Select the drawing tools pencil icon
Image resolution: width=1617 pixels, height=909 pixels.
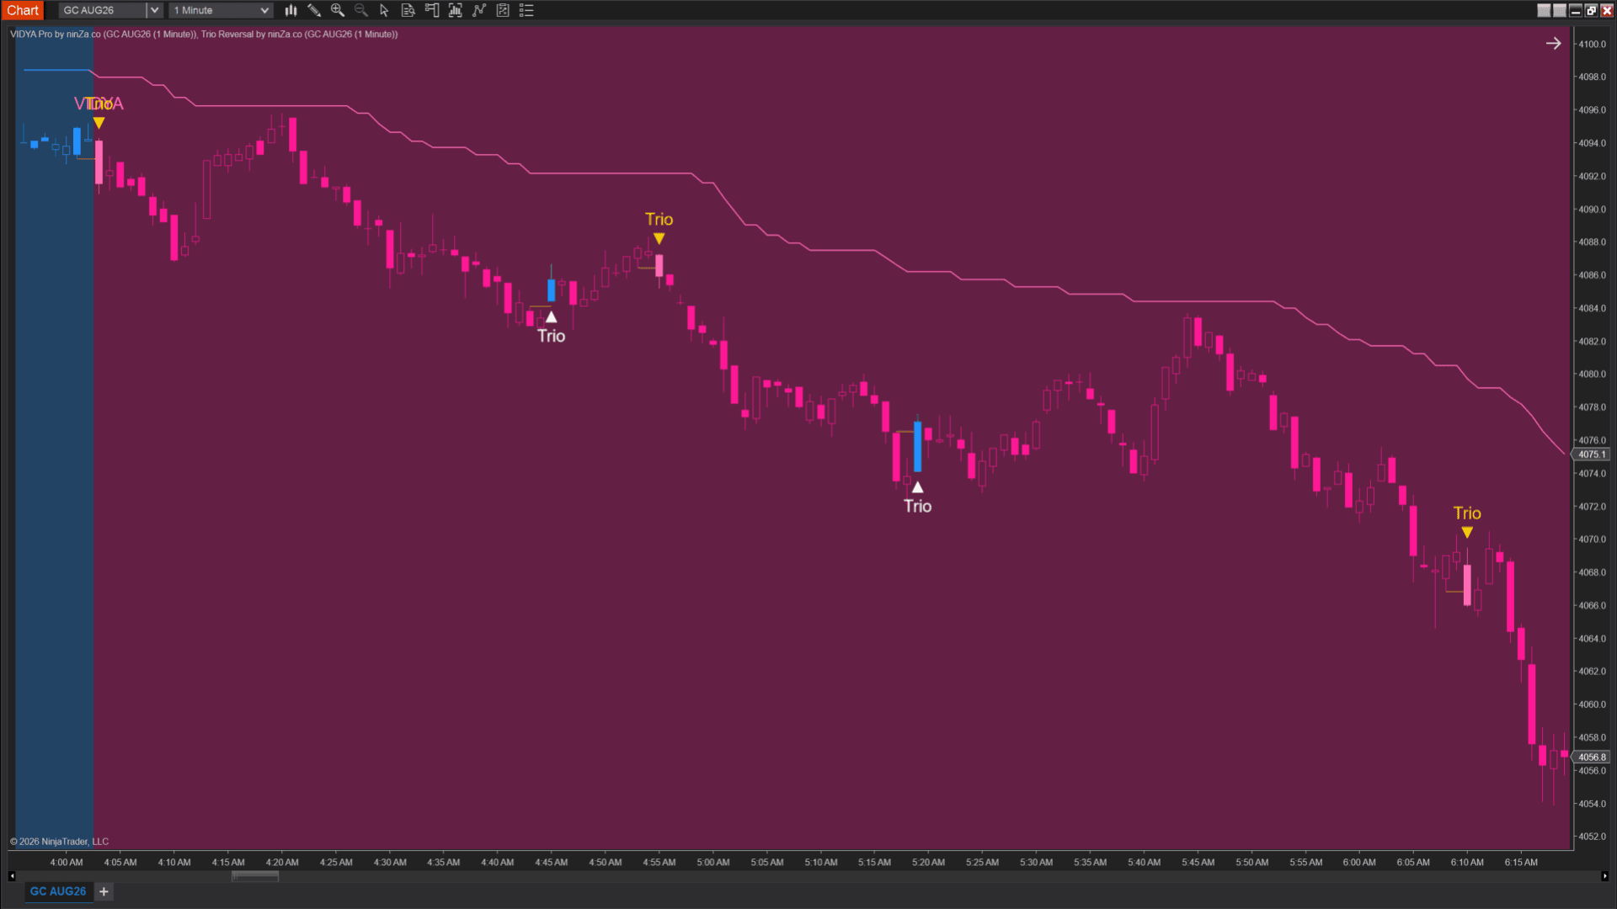coord(314,10)
